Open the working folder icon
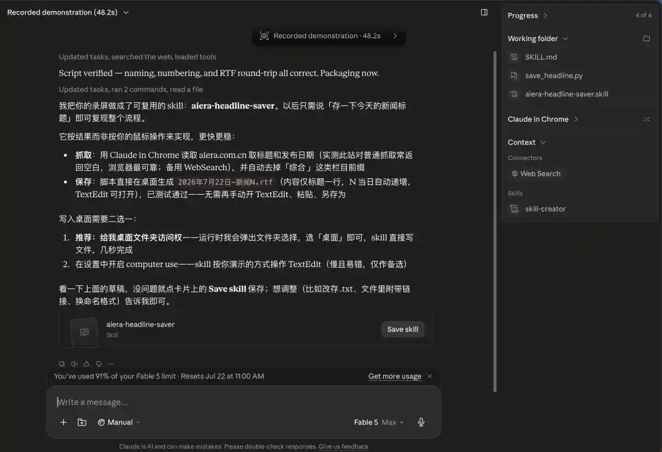This screenshot has height=452, width=662. (647, 39)
